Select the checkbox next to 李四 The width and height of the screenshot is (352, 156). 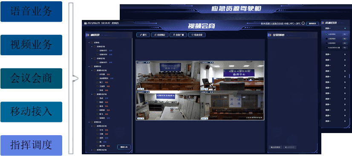(98, 138)
